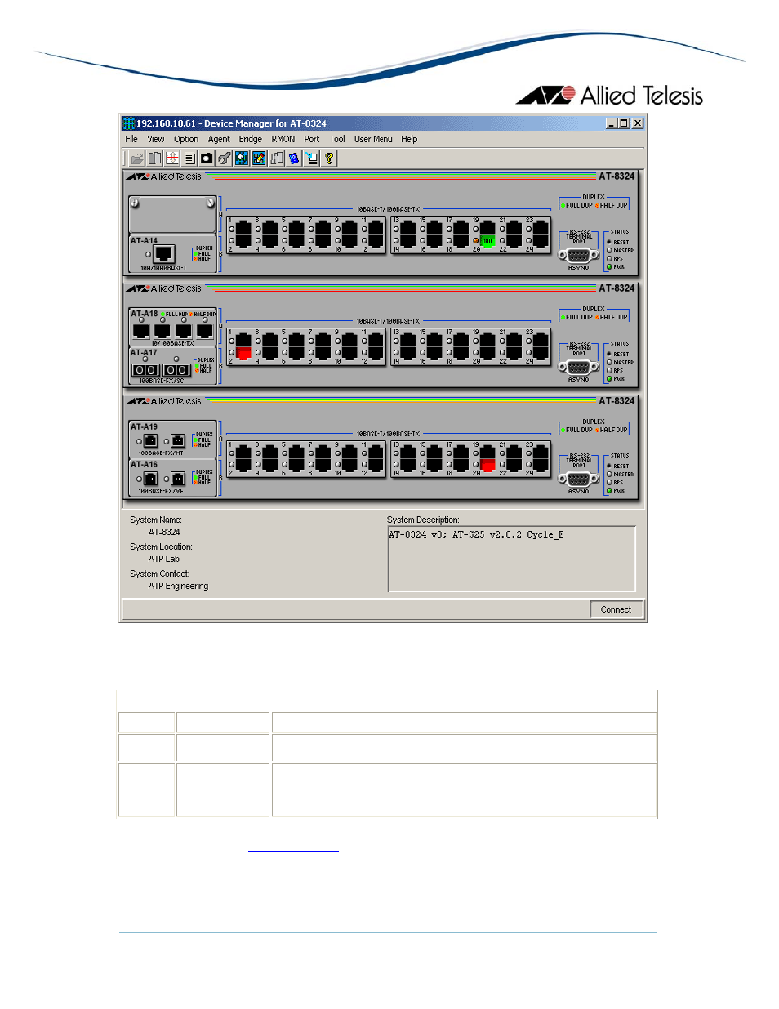Click a port on the AT-A18 module
The width and height of the screenshot is (779, 1009).
point(141,330)
